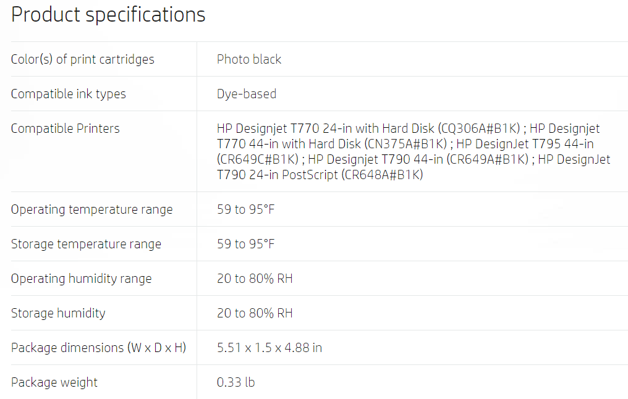Select the Operating temperature range label

(91, 210)
